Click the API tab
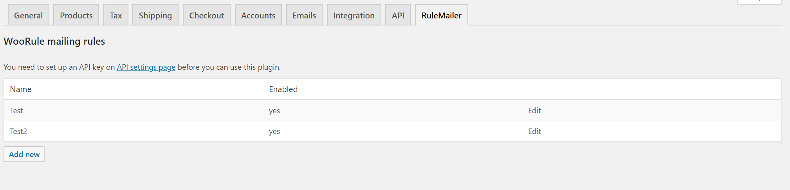 (398, 15)
